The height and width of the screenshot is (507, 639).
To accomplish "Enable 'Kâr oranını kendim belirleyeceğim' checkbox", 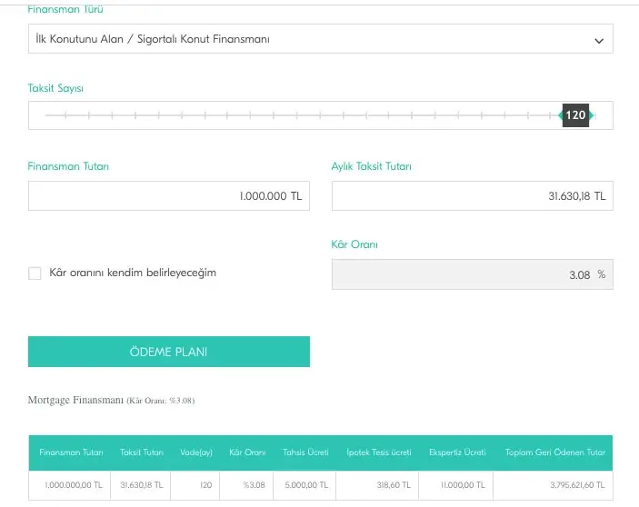I will click(x=35, y=273).
